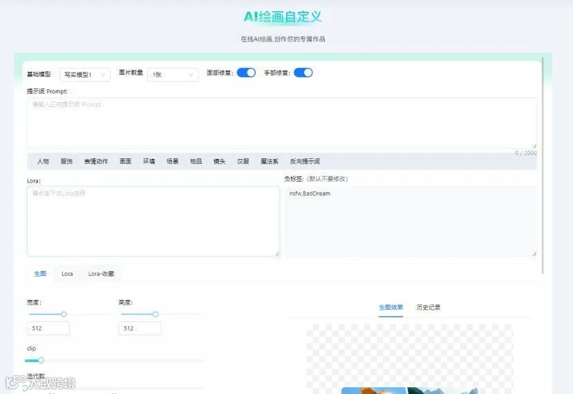Click the 负标签 text area corner grip
The height and width of the screenshot is (394, 573).
pyautogui.click(x=534, y=254)
